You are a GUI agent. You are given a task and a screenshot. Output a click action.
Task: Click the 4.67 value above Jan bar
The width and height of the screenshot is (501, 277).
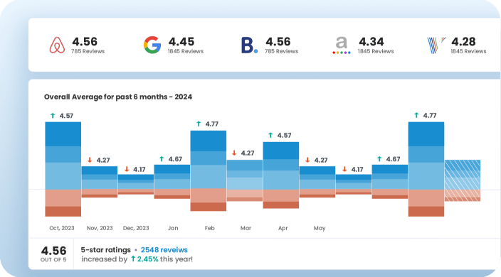coord(175,159)
